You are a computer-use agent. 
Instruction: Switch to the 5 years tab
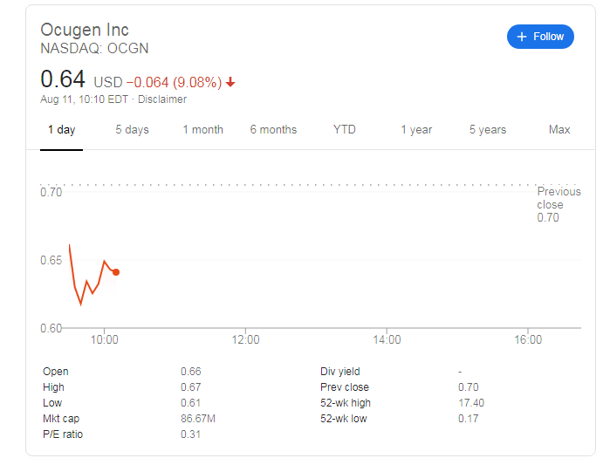coord(488,129)
